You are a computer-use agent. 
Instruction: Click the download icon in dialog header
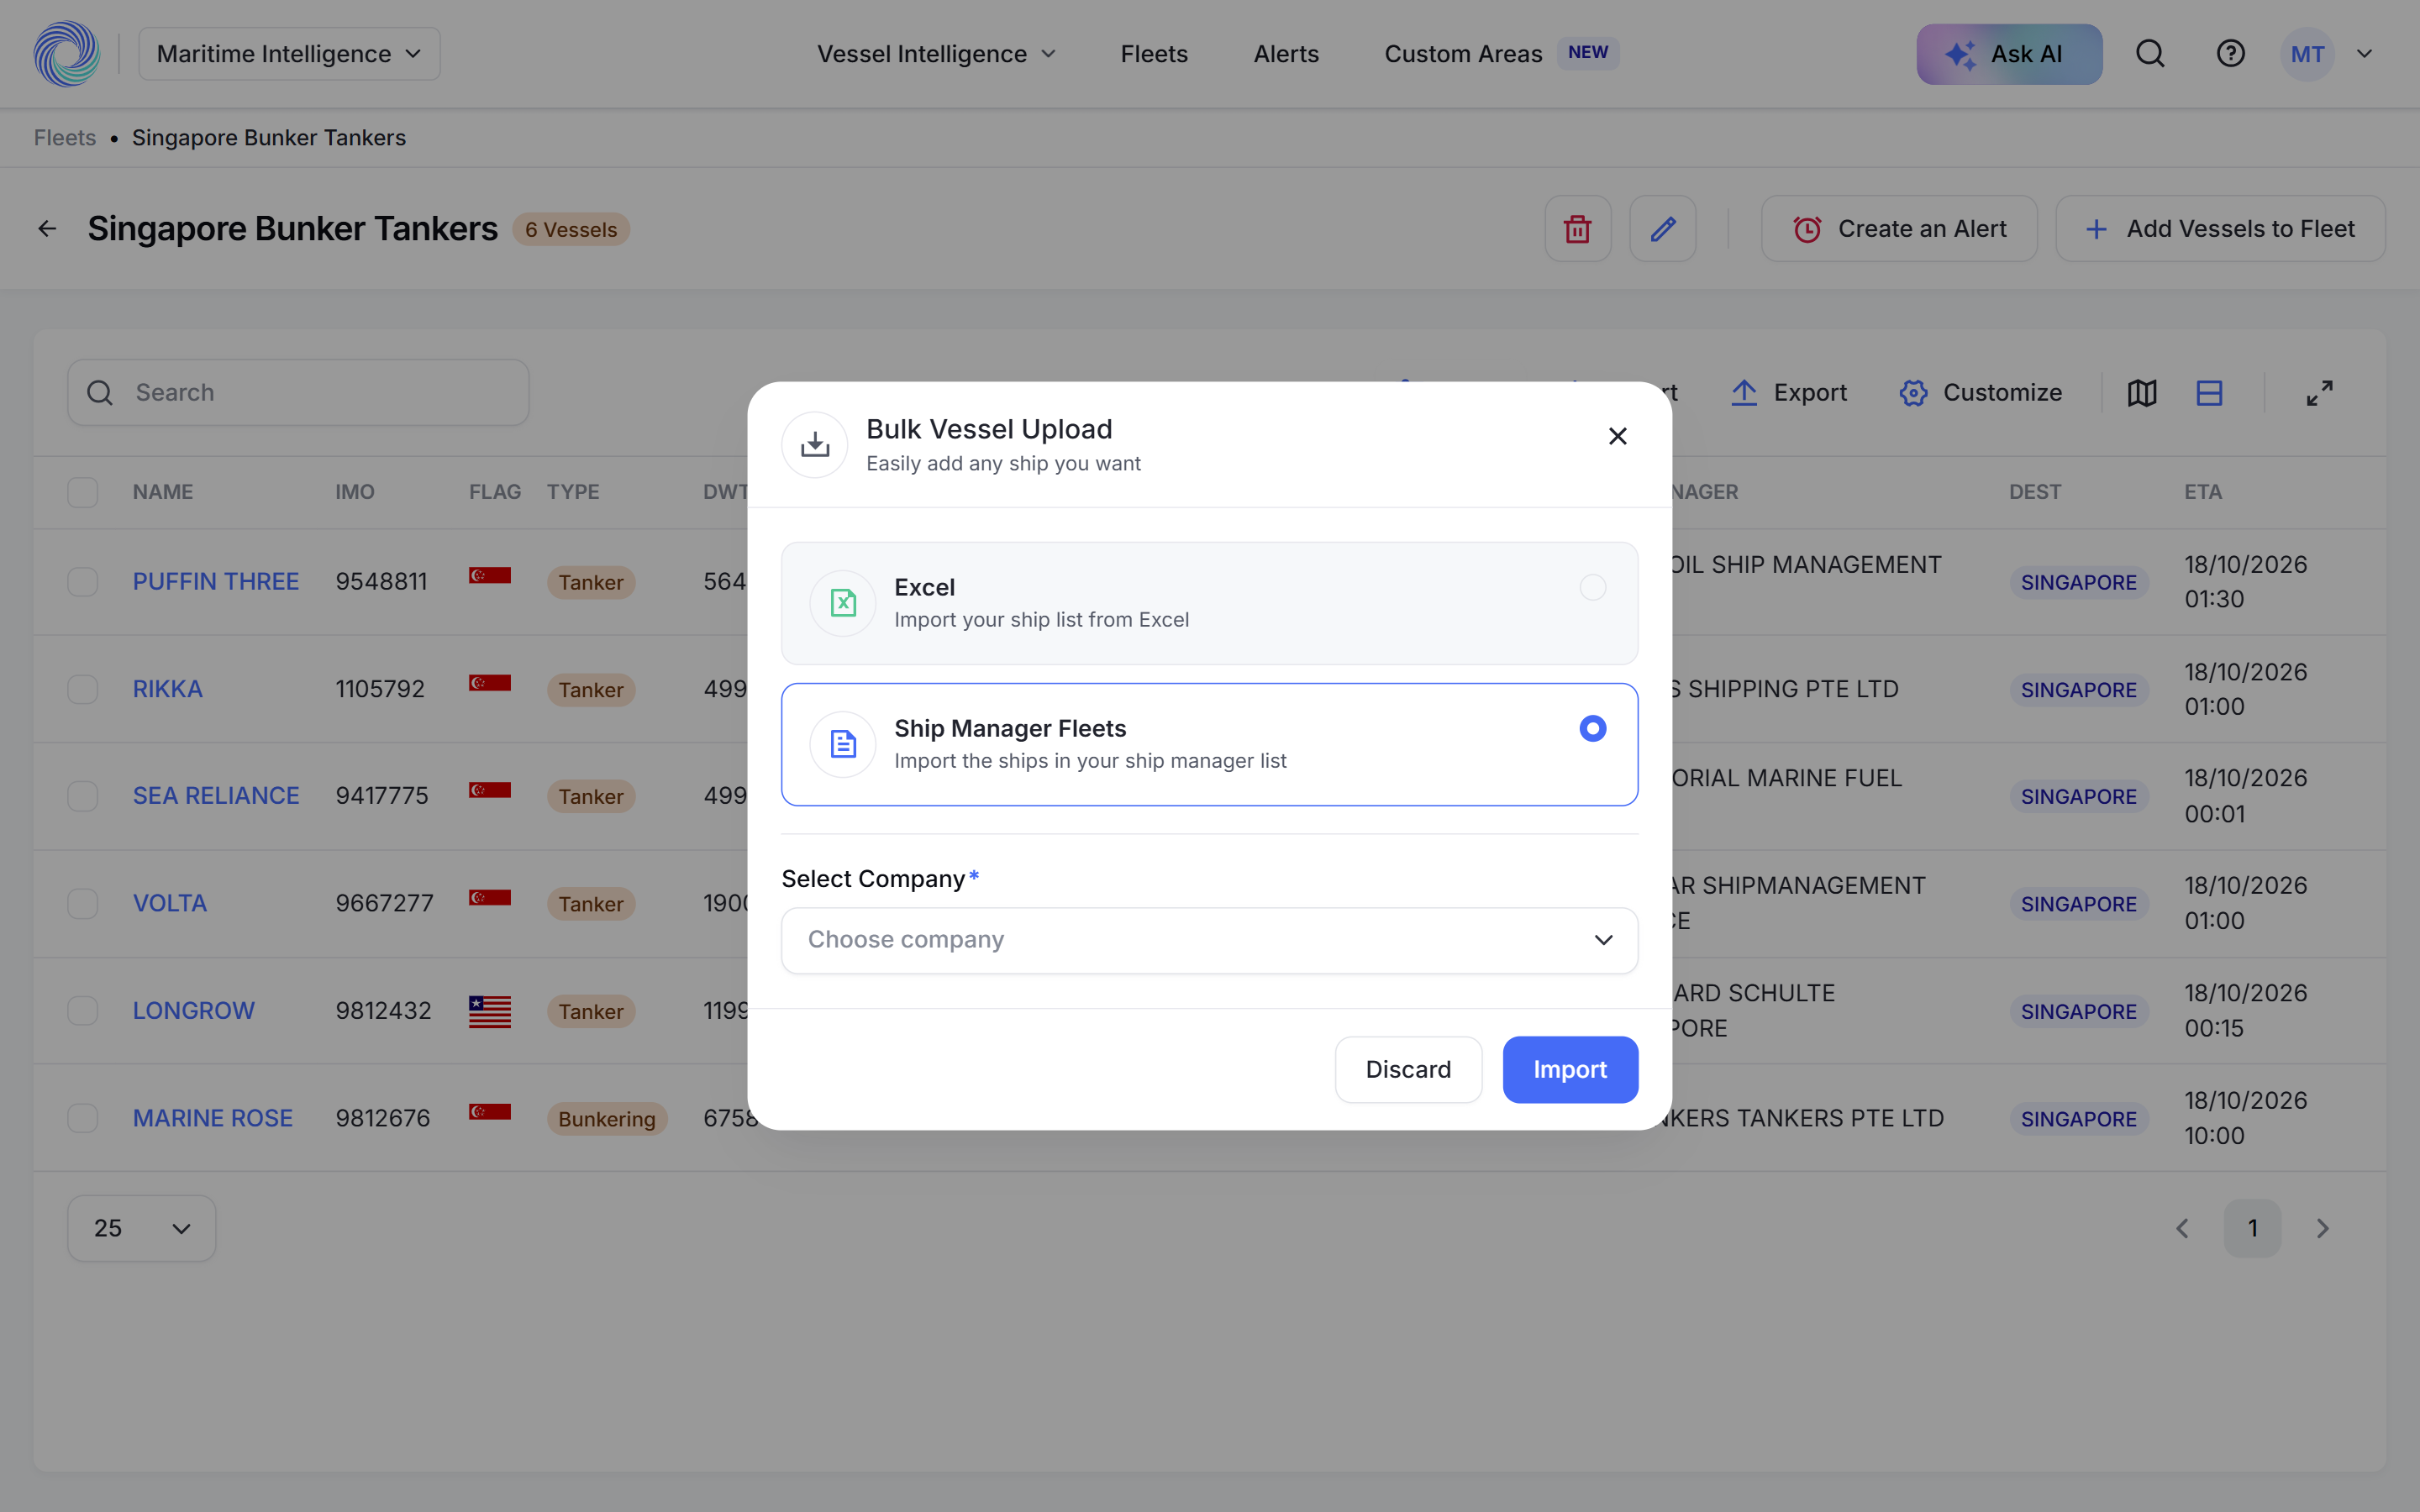[x=815, y=445]
